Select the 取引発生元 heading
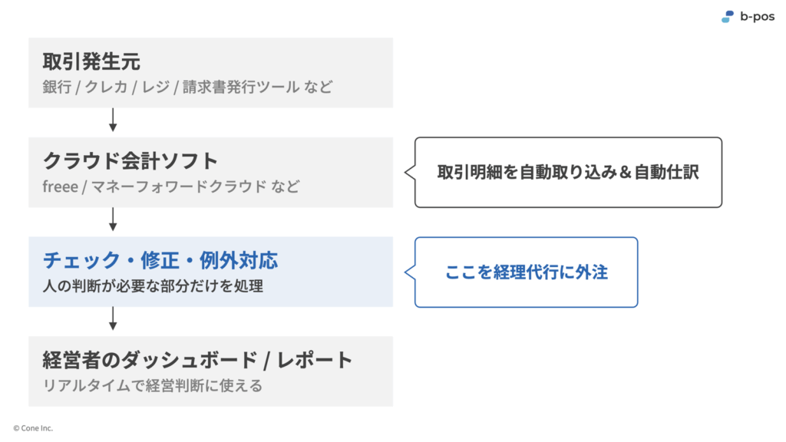The height and width of the screenshot is (442, 786). tap(91, 61)
